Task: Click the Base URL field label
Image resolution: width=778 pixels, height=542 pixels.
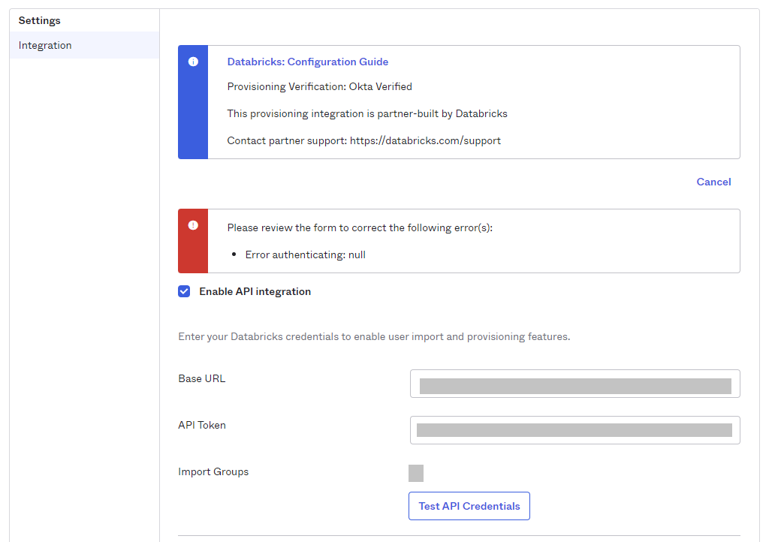Action: (201, 378)
